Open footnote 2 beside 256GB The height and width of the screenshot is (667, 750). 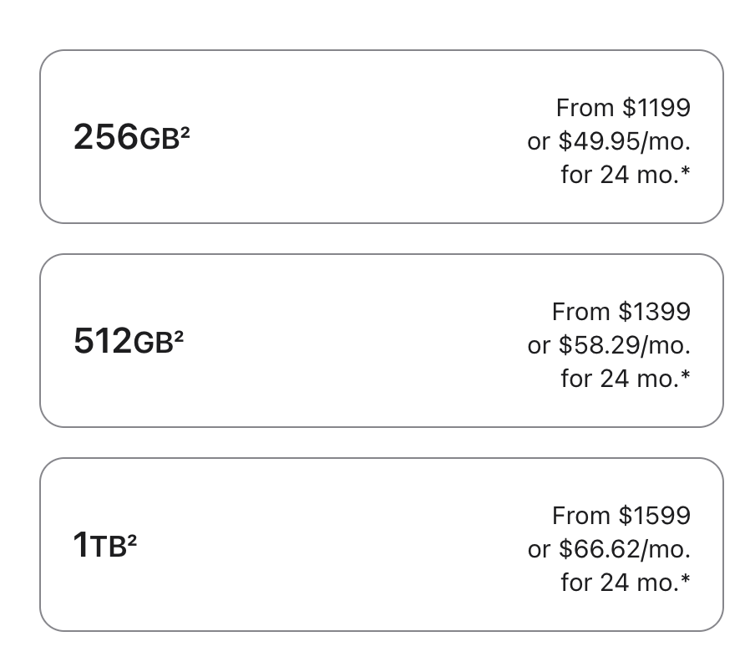(x=185, y=132)
